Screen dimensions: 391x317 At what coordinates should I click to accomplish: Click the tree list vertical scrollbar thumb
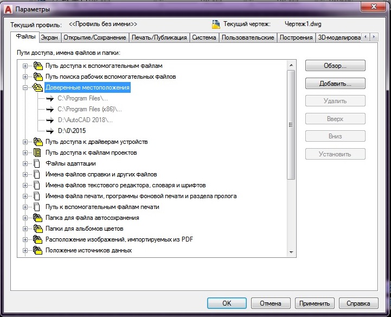pyautogui.click(x=291, y=125)
